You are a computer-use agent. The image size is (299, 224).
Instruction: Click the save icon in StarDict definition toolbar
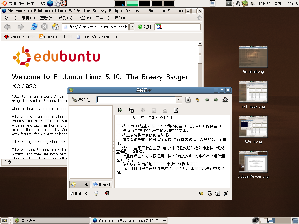154,110
